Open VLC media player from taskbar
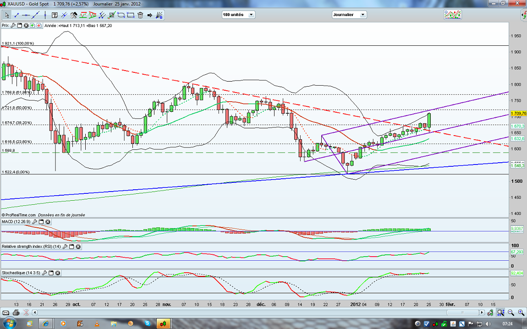 click(97, 324)
